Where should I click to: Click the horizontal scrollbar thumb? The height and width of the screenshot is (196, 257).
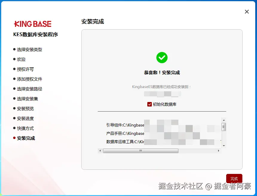pos(141,151)
